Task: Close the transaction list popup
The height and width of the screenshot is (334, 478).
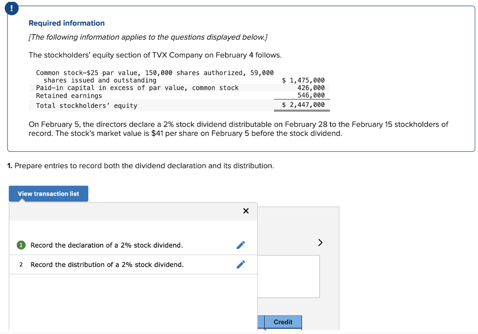Action: coord(246,211)
